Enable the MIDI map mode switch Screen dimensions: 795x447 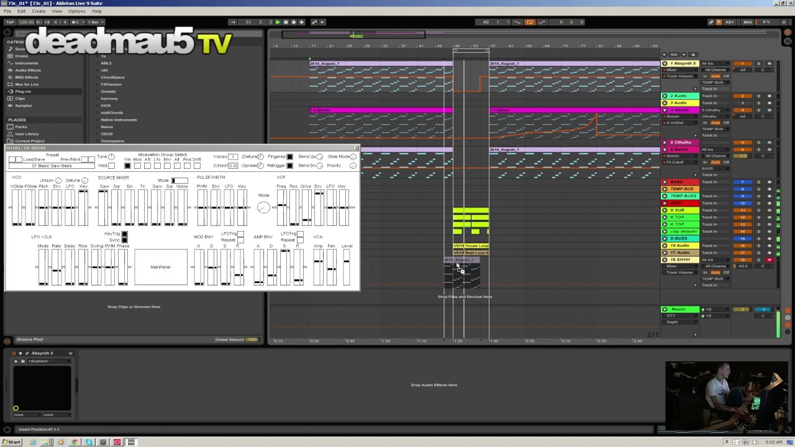click(748, 22)
